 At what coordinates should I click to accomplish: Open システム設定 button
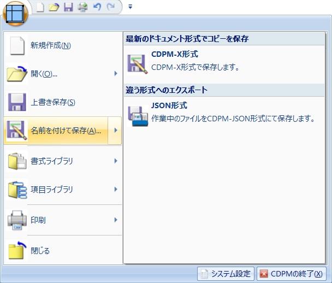(x=226, y=274)
